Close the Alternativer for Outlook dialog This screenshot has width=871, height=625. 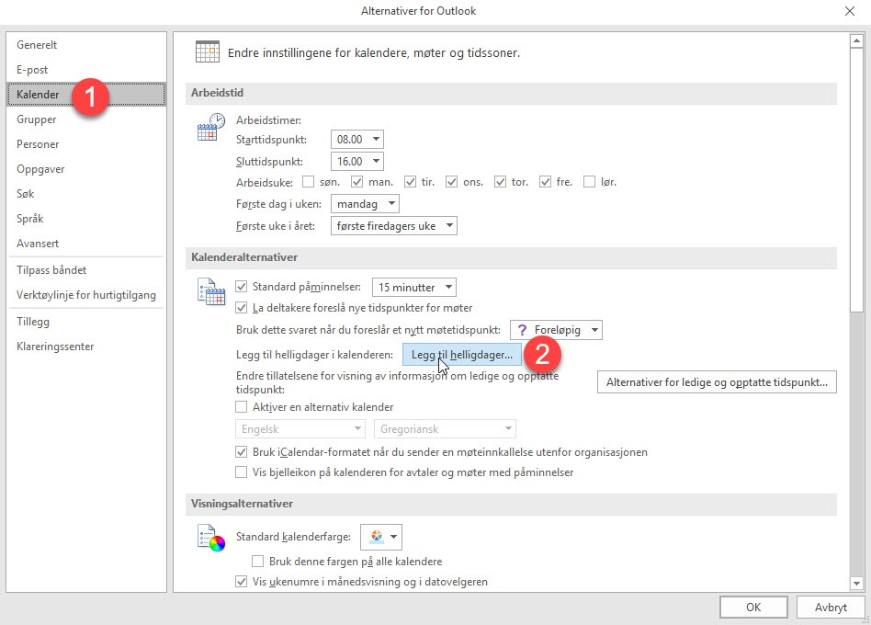[x=849, y=11]
